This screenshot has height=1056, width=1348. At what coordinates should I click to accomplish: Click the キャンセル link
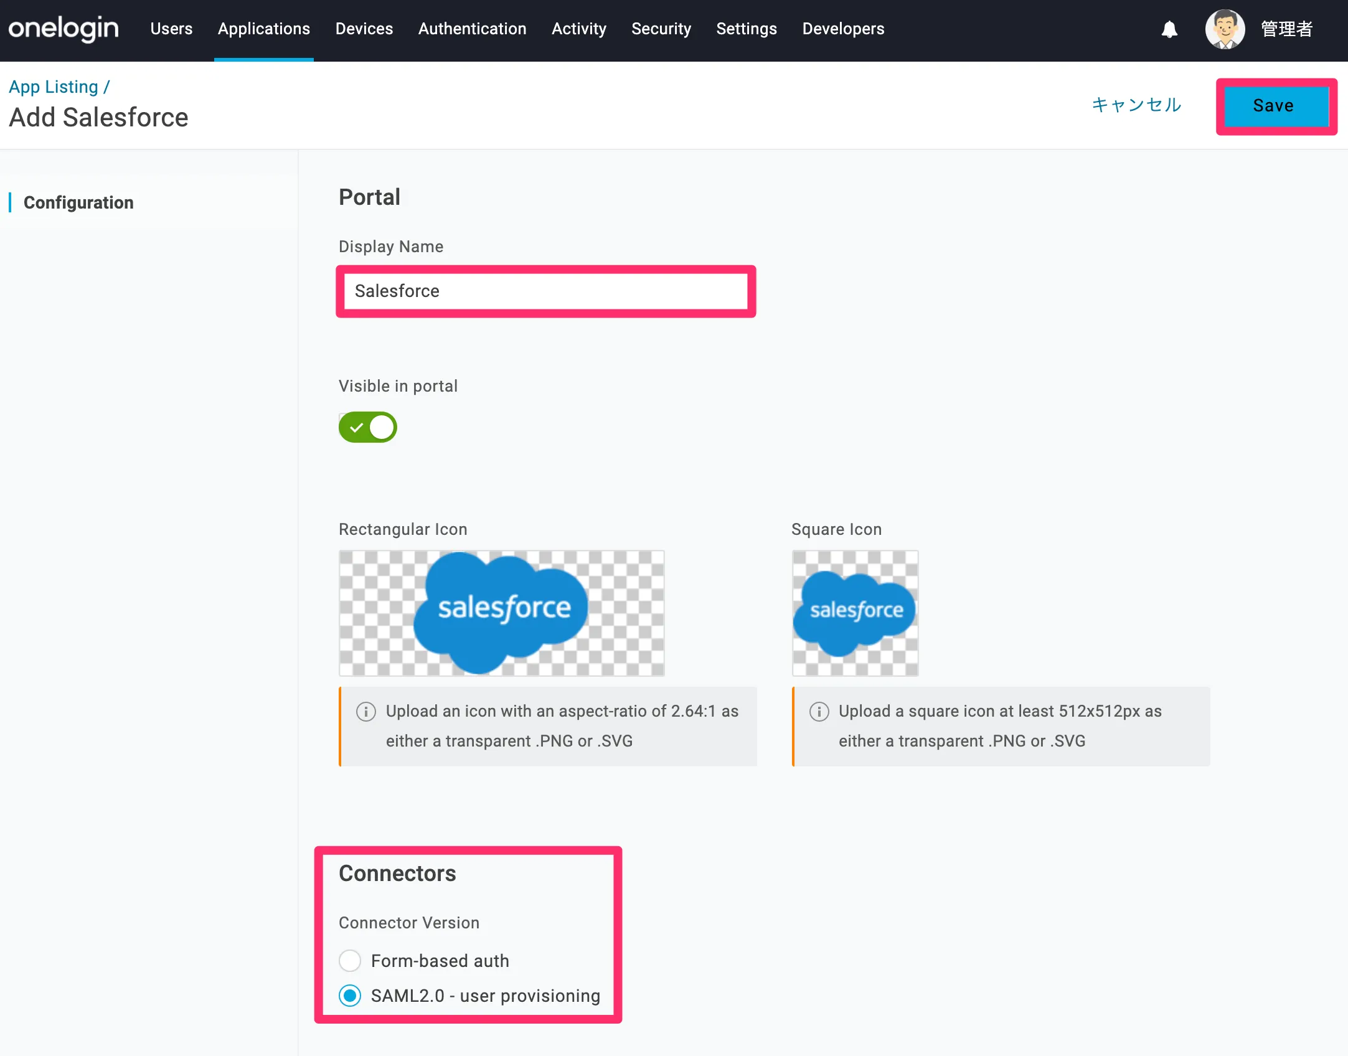pyautogui.click(x=1136, y=105)
